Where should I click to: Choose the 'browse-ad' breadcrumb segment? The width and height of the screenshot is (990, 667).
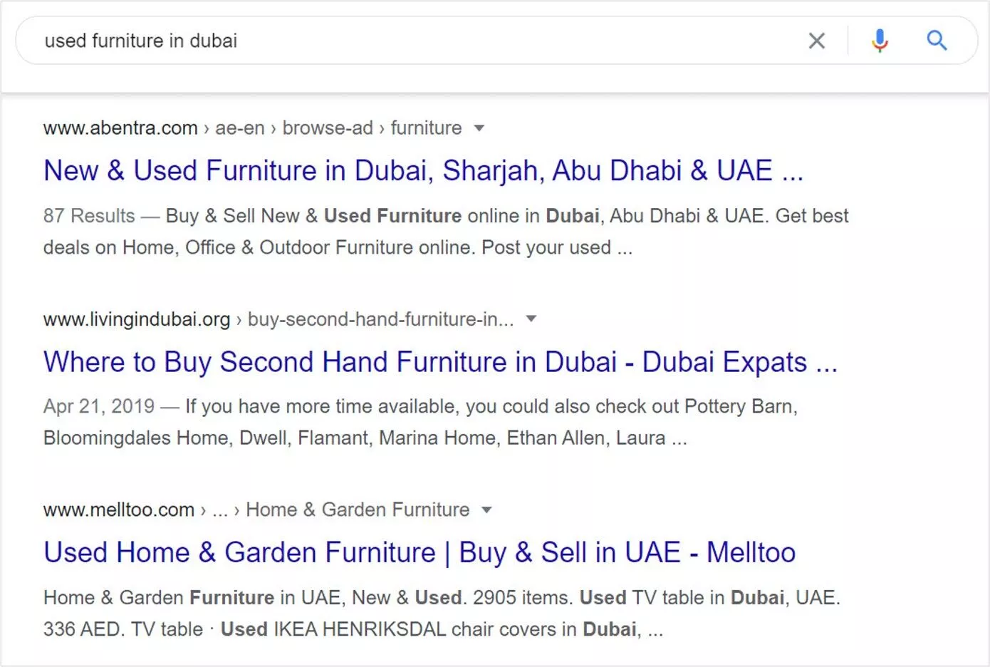click(x=328, y=128)
